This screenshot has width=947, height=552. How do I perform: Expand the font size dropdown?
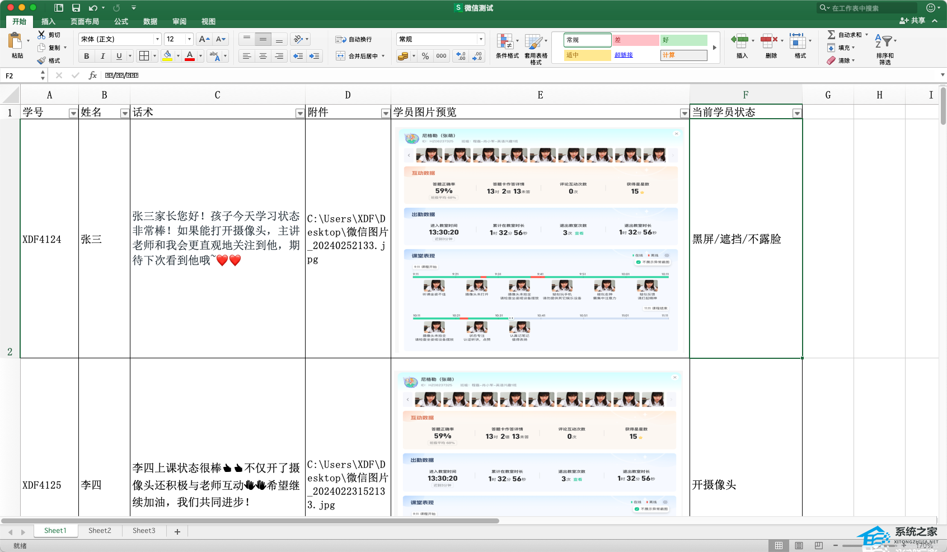[189, 39]
